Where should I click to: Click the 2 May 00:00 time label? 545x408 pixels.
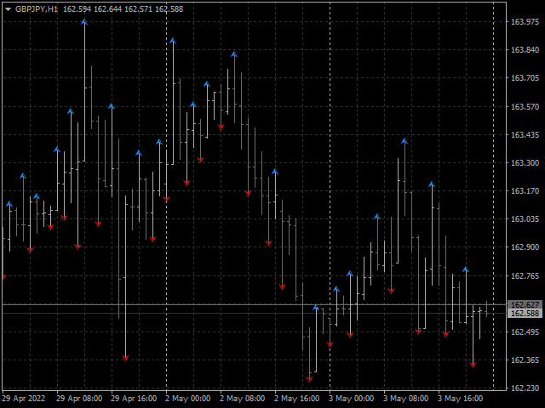(x=186, y=398)
